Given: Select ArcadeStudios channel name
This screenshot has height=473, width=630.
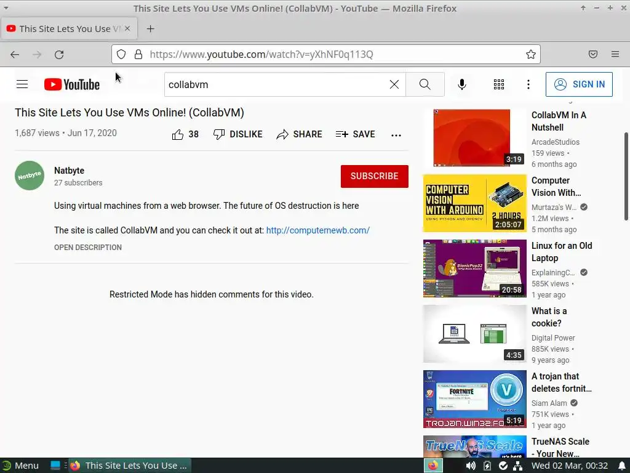Looking at the screenshot, I should pyautogui.click(x=556, y=142).
